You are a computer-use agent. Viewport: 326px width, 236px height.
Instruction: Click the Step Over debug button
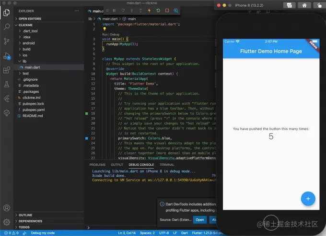click(x=123, y=11)
